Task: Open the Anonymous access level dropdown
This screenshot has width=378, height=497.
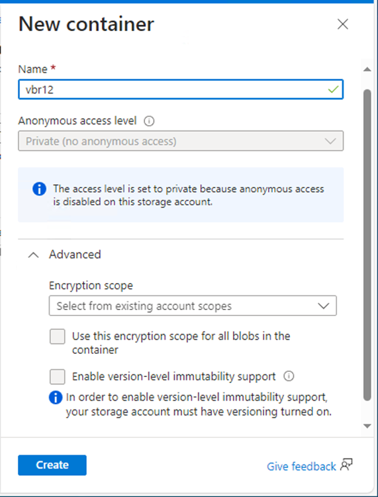Action: 181,140
